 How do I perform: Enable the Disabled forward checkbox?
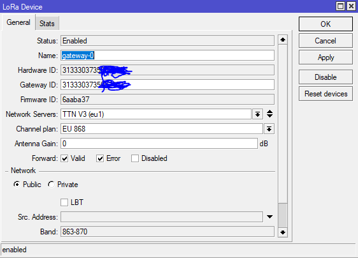(x=135, y=158)
